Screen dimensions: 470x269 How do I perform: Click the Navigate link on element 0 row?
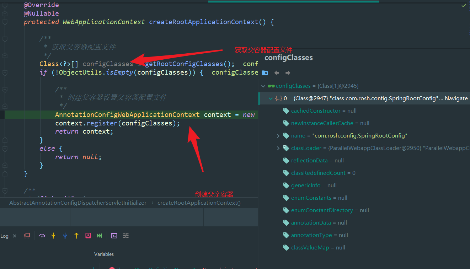(456, 98)
